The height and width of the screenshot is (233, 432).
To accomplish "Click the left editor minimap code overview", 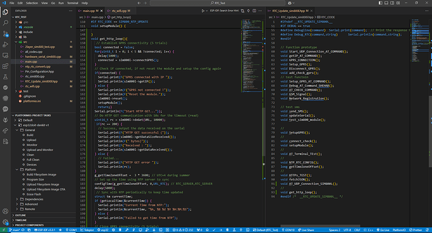I will tap(252, 55).
